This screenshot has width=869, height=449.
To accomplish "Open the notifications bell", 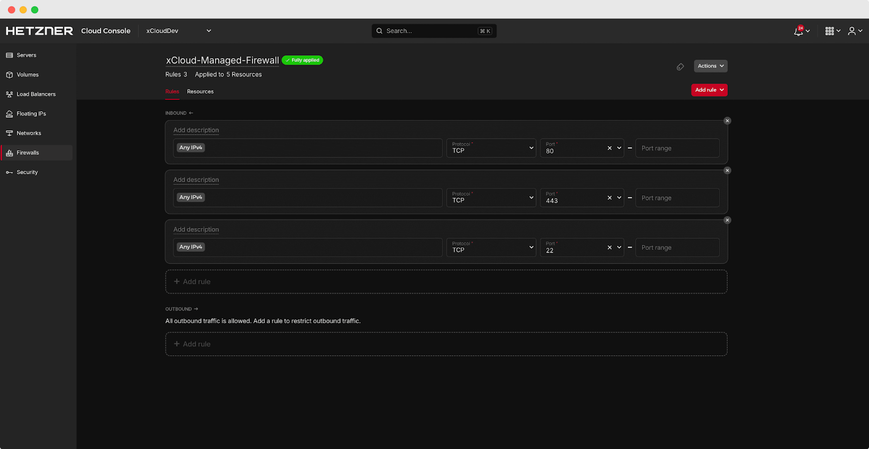I will coord(801,31).
